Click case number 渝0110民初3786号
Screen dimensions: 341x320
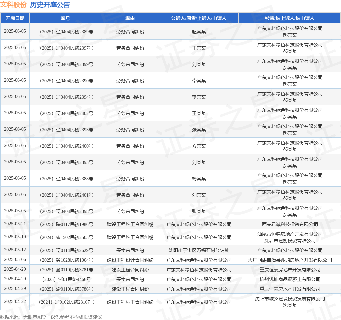(67, 289)
